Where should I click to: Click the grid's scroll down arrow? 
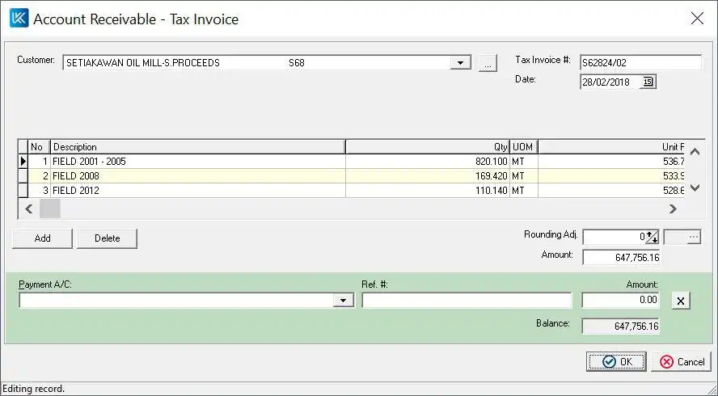[695, 187]
